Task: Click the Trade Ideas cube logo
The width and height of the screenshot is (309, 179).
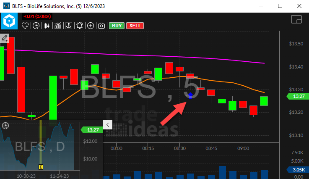Action: point(9,21)
